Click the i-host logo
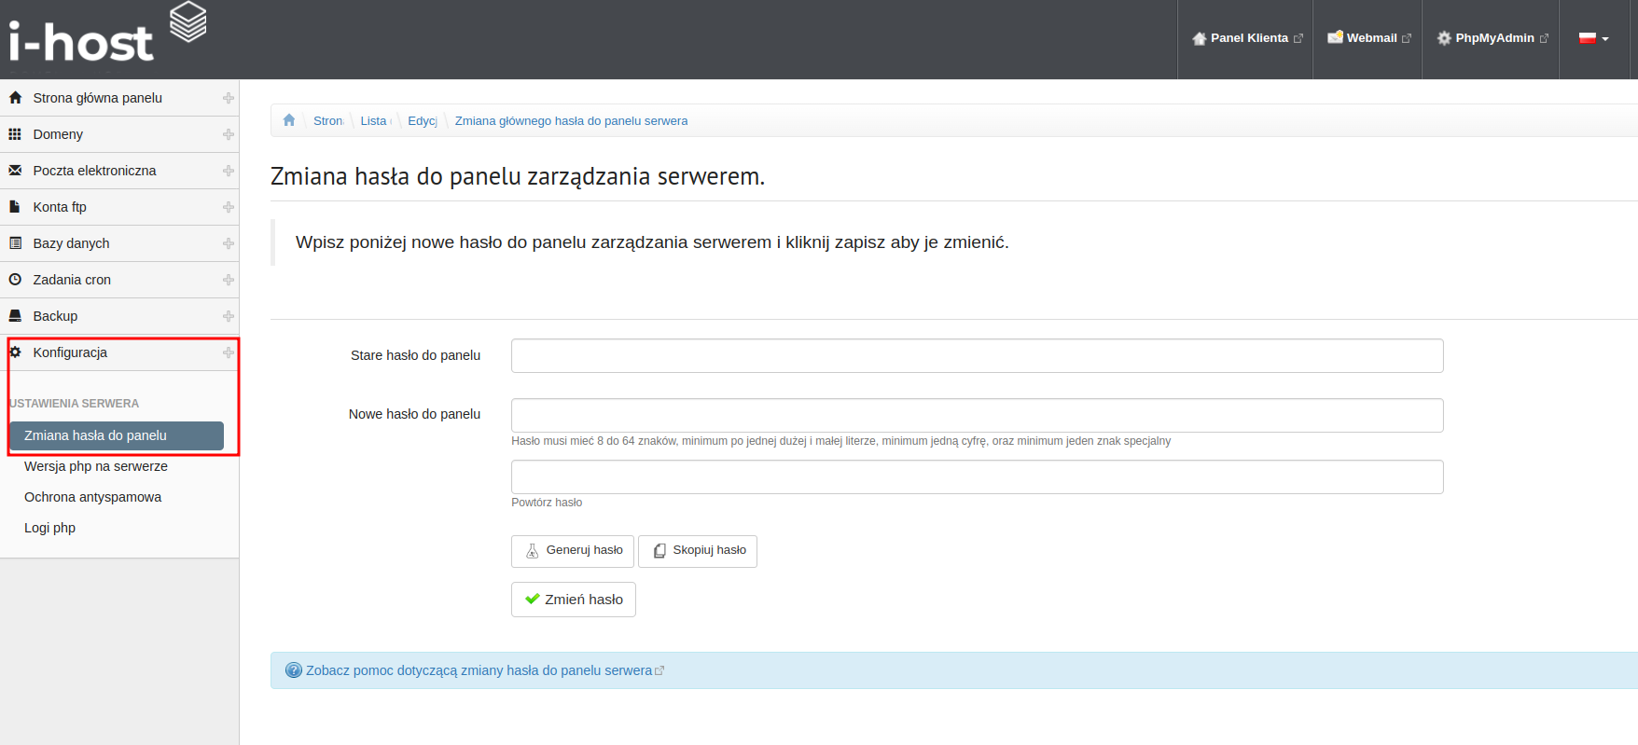 [107, 37]
